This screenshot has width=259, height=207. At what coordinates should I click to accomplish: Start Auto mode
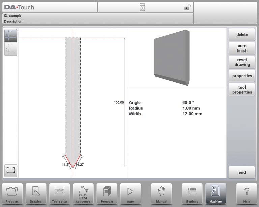pyautogui.click(x=131, y=194)
